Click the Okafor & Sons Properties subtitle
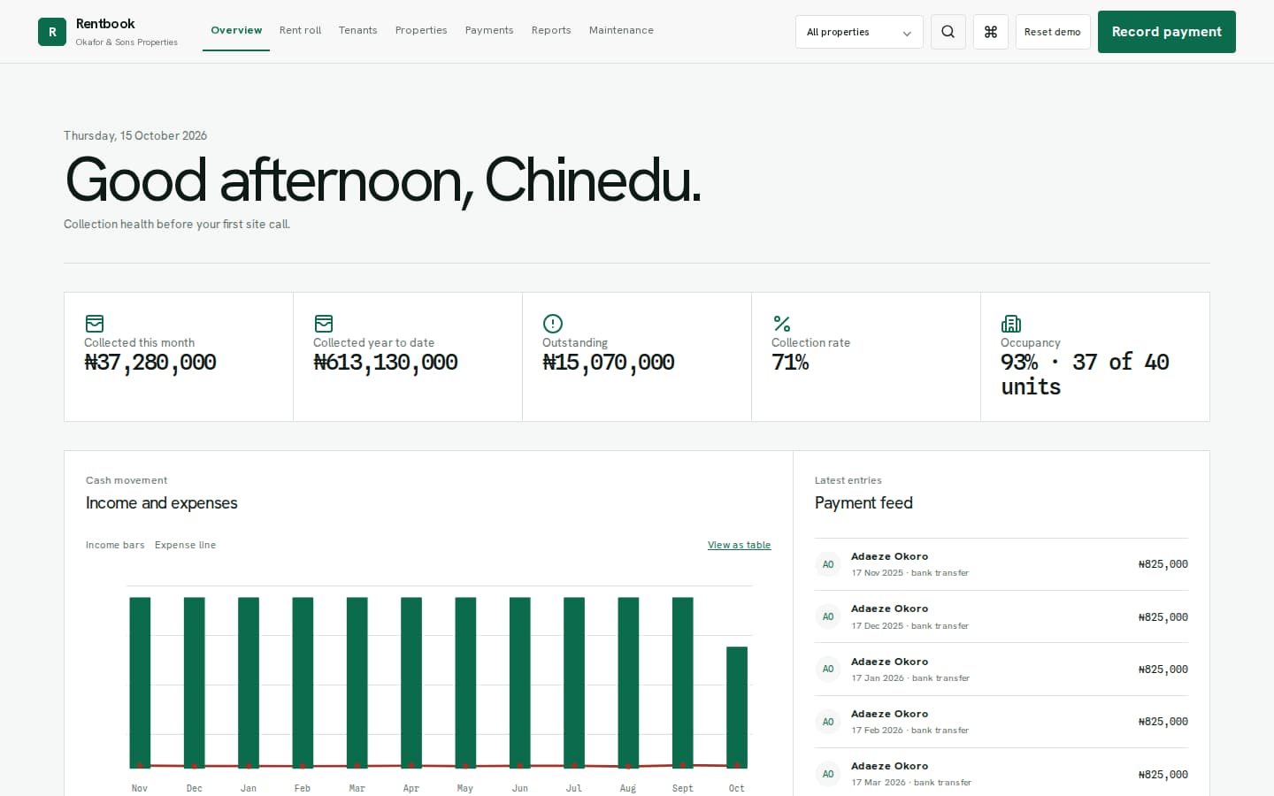1274x796 pixels. click(x=127, y=42)
